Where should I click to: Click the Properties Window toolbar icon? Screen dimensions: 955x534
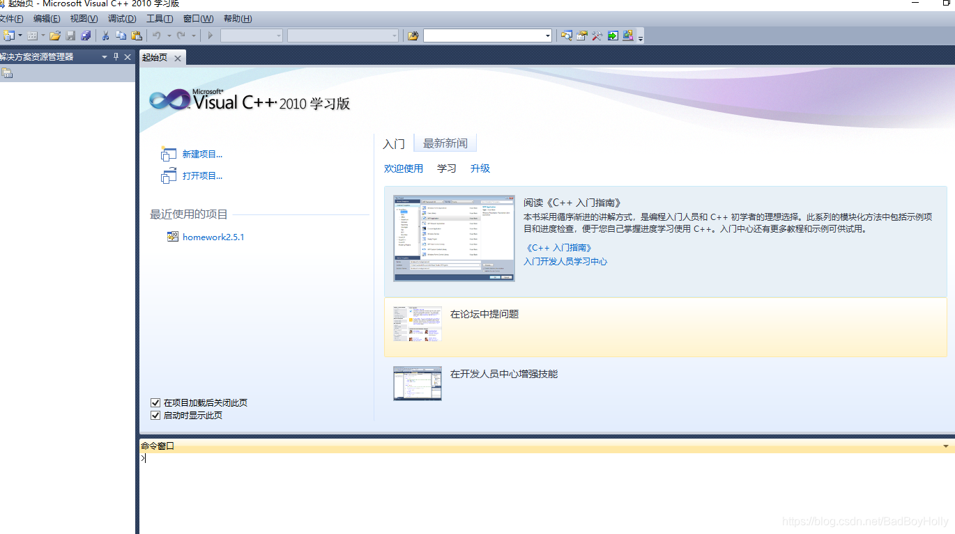tap(581, 36)
